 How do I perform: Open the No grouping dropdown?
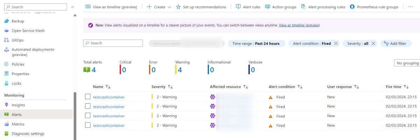click(x=407, y=63)
